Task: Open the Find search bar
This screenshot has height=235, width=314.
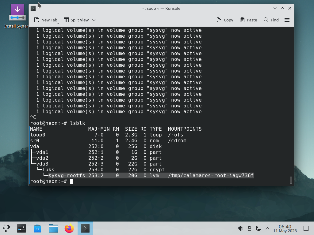Action: (x=271, y=20)
